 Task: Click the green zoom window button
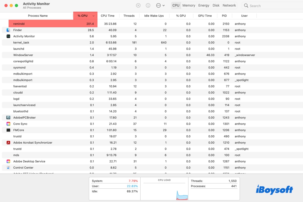pyautogui.click(x=16, y=6)
